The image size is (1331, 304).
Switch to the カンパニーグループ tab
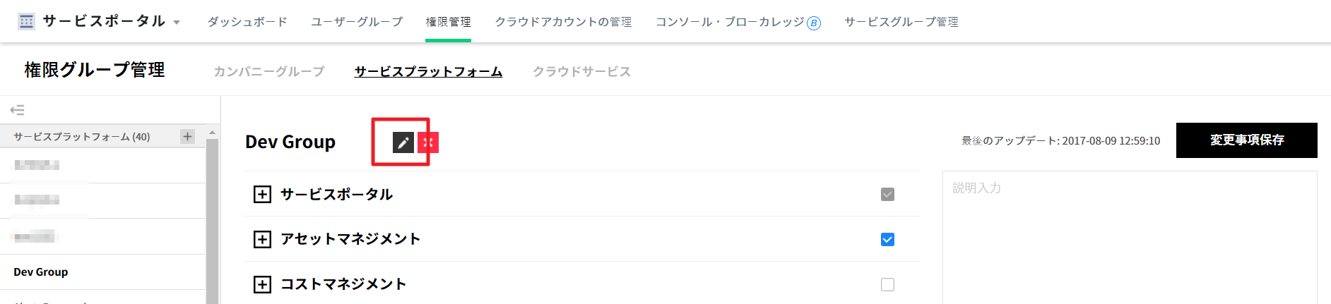pyautogui.click(x=269, y=71)
